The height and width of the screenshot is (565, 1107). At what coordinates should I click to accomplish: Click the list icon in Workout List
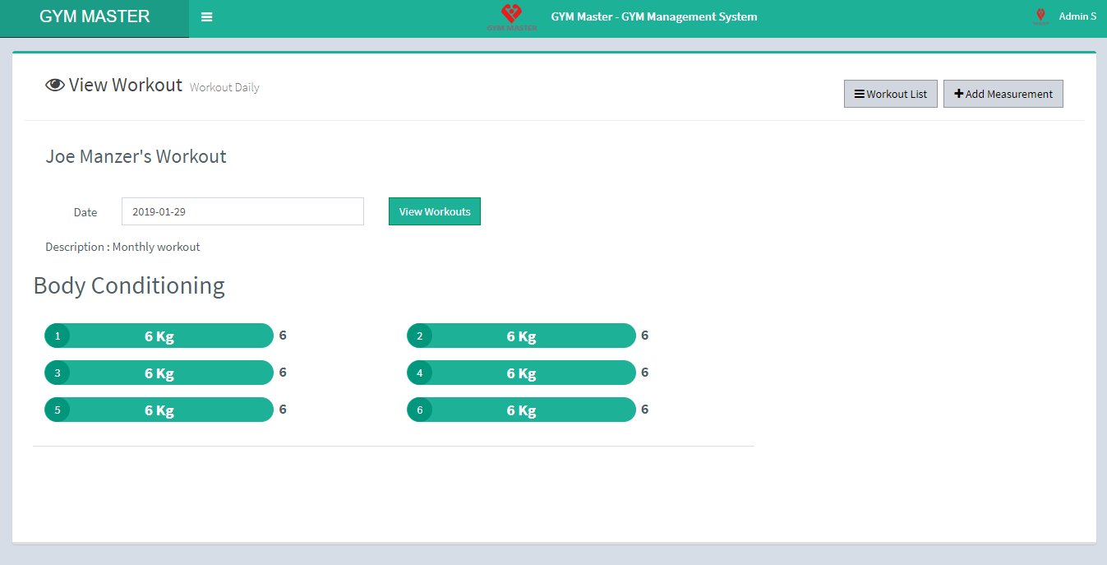point(860,95)
